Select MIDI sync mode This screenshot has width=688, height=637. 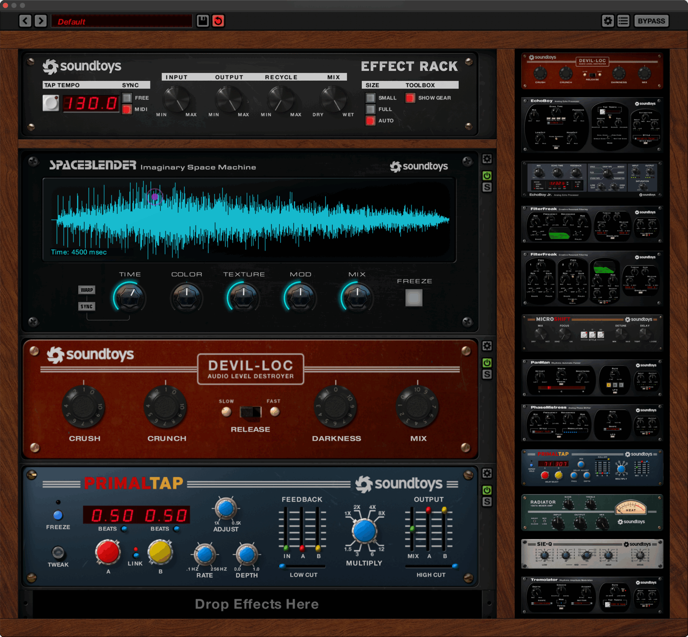click(126, 109)
